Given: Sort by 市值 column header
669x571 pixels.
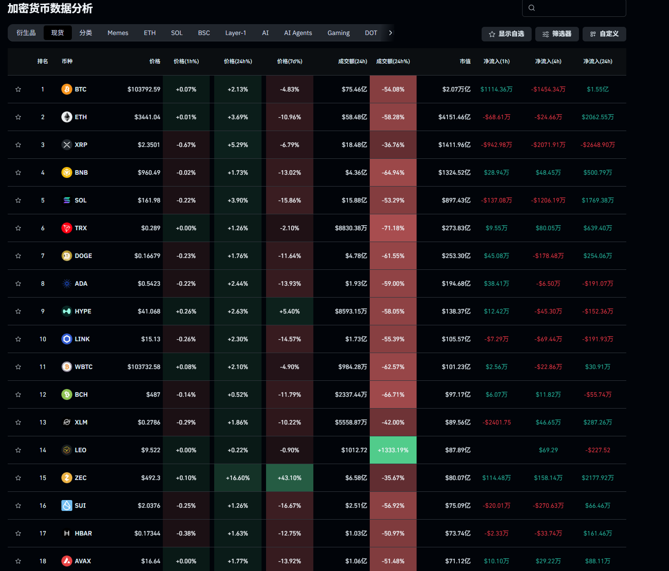Looking at the screenshot, I should pos(465,61).
